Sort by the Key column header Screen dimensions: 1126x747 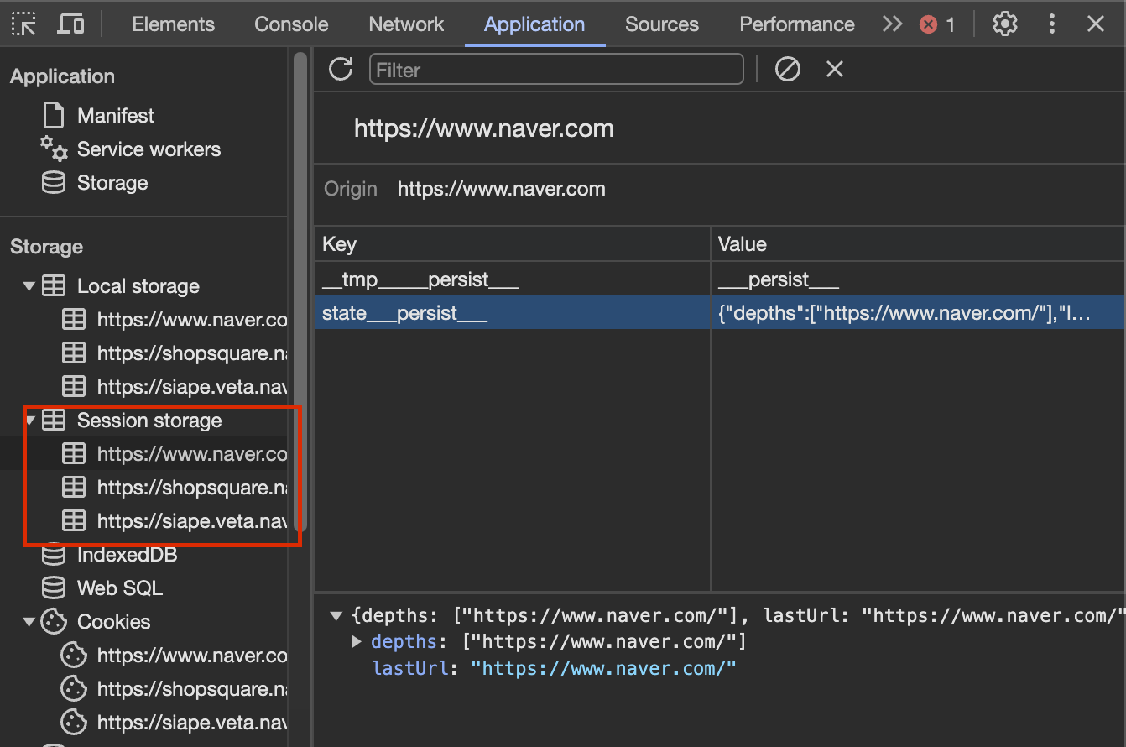[513, 244]
